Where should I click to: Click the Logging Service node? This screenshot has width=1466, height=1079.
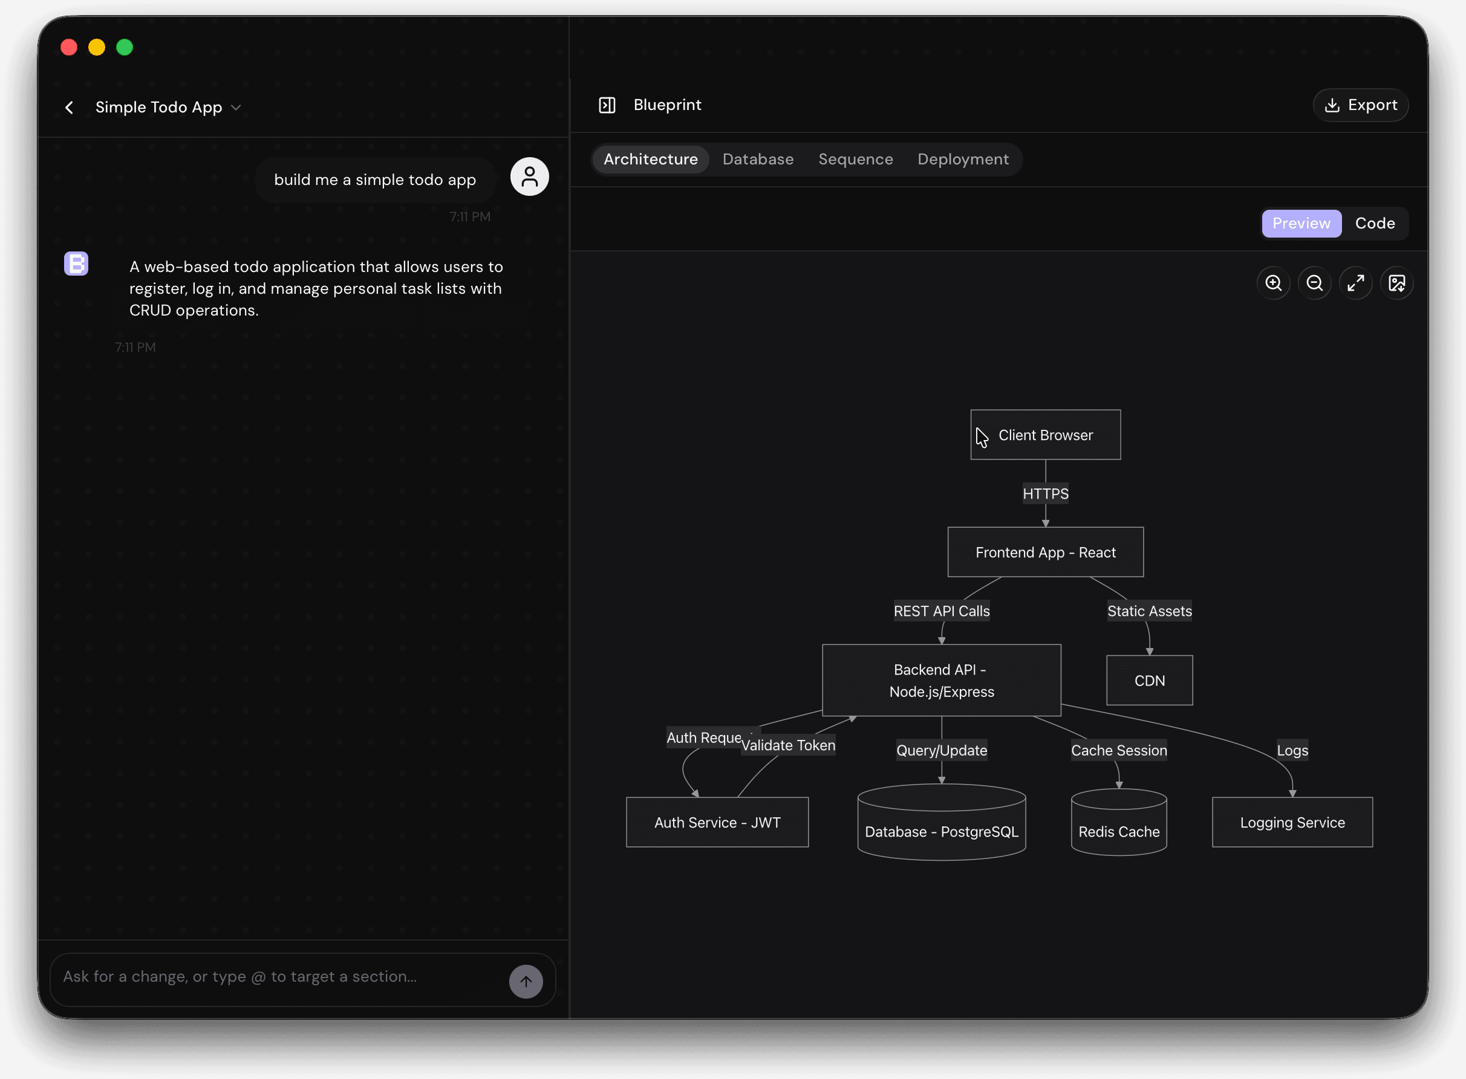point(1292,822)
